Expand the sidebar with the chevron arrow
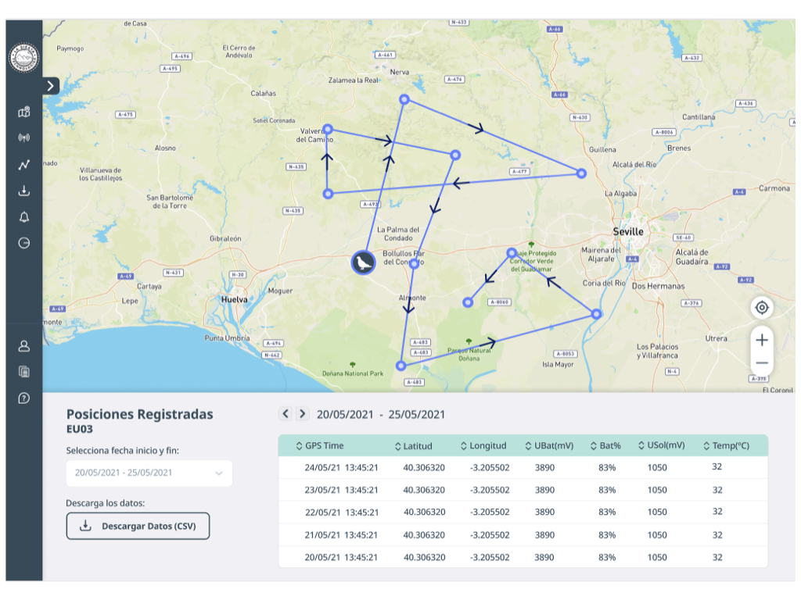801x600 pixels. click(x=51, y=85)
